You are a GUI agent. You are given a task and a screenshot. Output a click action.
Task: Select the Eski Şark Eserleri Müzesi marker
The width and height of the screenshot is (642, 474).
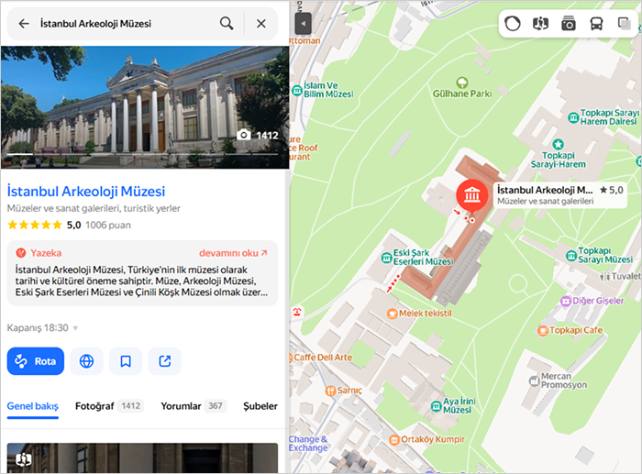point(386,258)
